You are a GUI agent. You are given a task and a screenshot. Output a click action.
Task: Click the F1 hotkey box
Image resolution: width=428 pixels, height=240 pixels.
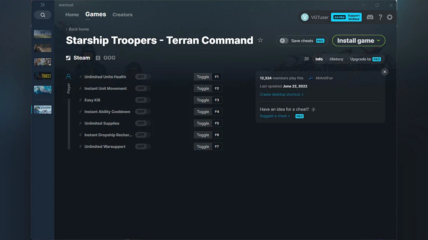217,77
